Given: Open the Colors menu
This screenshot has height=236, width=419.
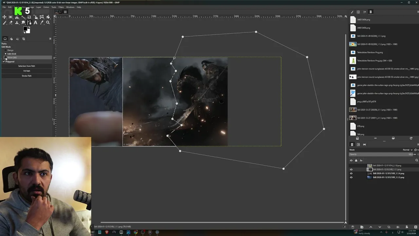Looking at the screenshot, I should point(46,7).
